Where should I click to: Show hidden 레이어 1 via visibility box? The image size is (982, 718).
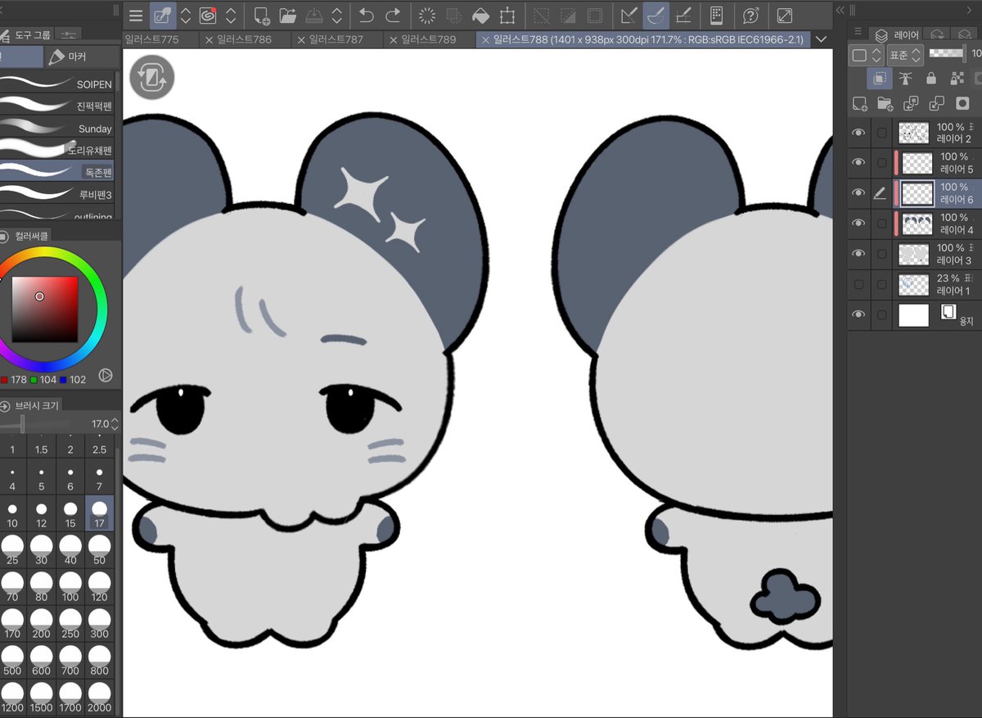[x=858, y=284]
